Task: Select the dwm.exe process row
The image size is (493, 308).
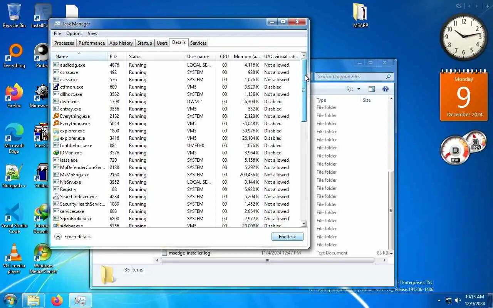Action: pyautogui.click(x=176, y=102)
